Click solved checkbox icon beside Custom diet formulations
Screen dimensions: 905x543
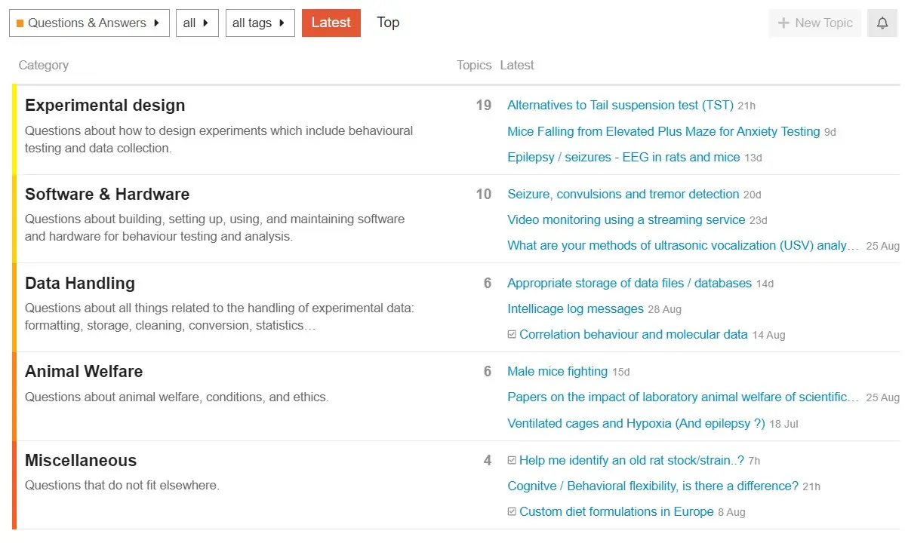[512, 512]
